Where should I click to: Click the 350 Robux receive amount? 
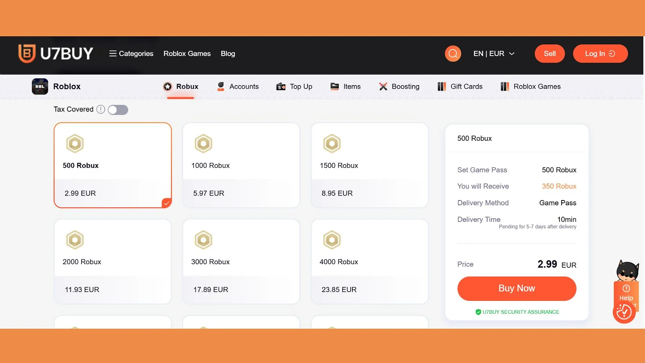(559, 186)
